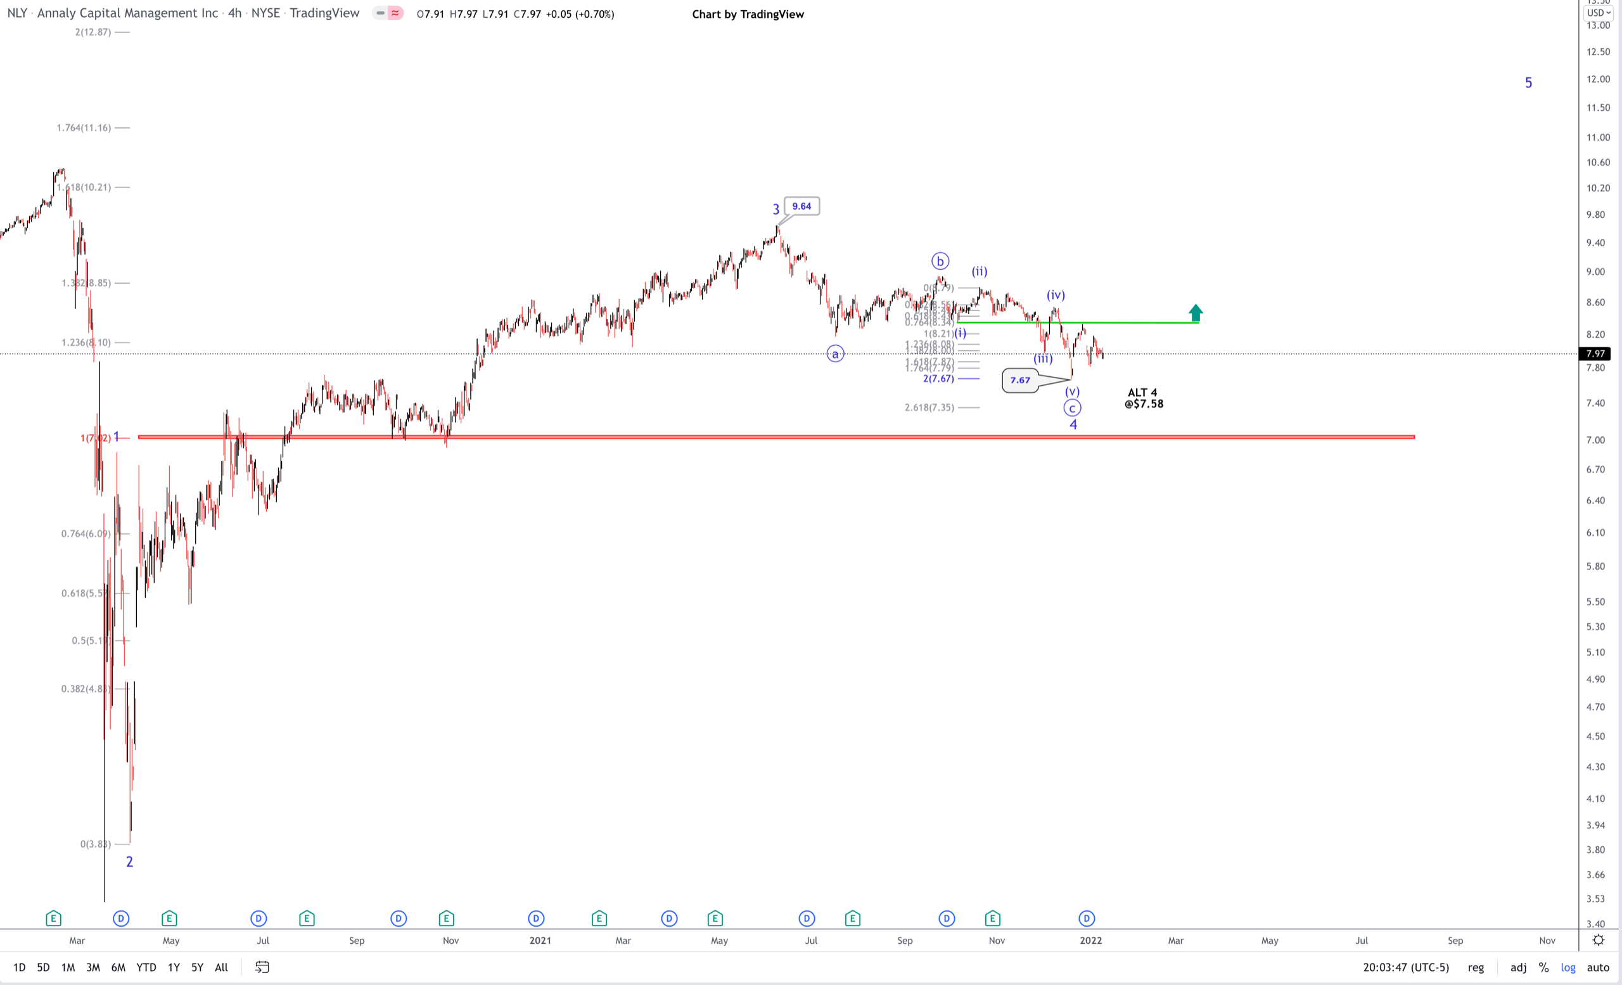Open the Go to date calendar icon
This screenshot has height=985, width=1622.
point(262,967)
